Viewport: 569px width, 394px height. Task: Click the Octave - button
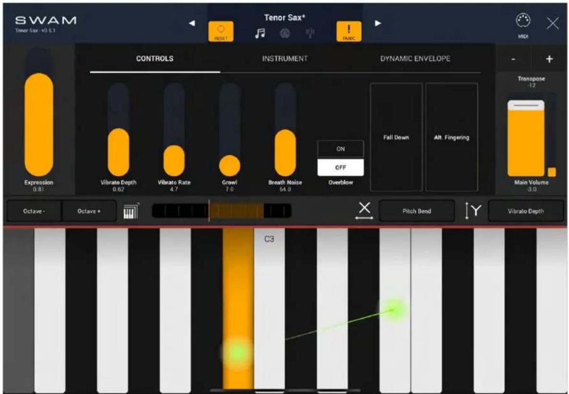[34, 211]
